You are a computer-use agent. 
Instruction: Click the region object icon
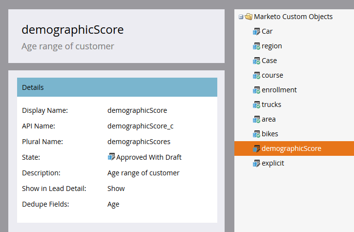pyautogui.click(x=256, y=46)
